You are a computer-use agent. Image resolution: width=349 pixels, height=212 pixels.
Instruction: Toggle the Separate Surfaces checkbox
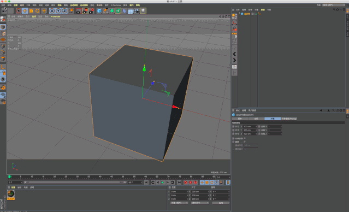244,138
